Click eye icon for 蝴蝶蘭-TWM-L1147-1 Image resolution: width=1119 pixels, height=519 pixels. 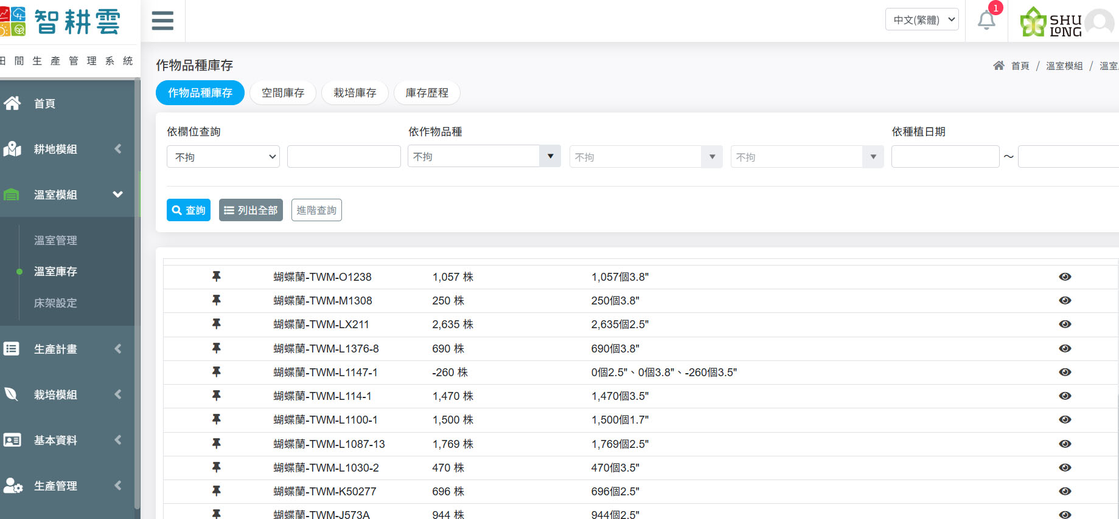[x=1064, y=372]
